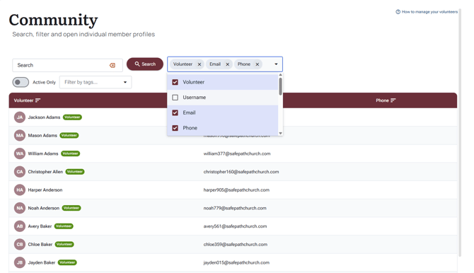The width and height of the screenshot is (474, 273).
Task: Click email noah779@safepathchurch.com
Action: 235,208
